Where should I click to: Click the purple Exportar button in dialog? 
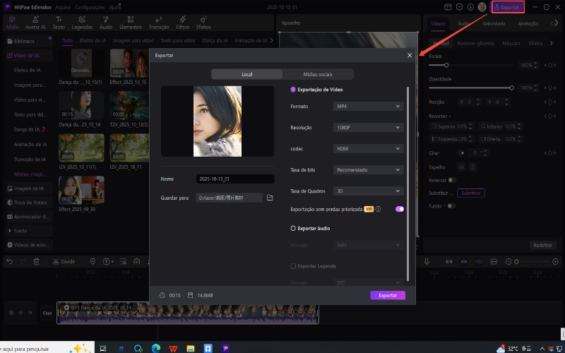click(x=388, y=295)
